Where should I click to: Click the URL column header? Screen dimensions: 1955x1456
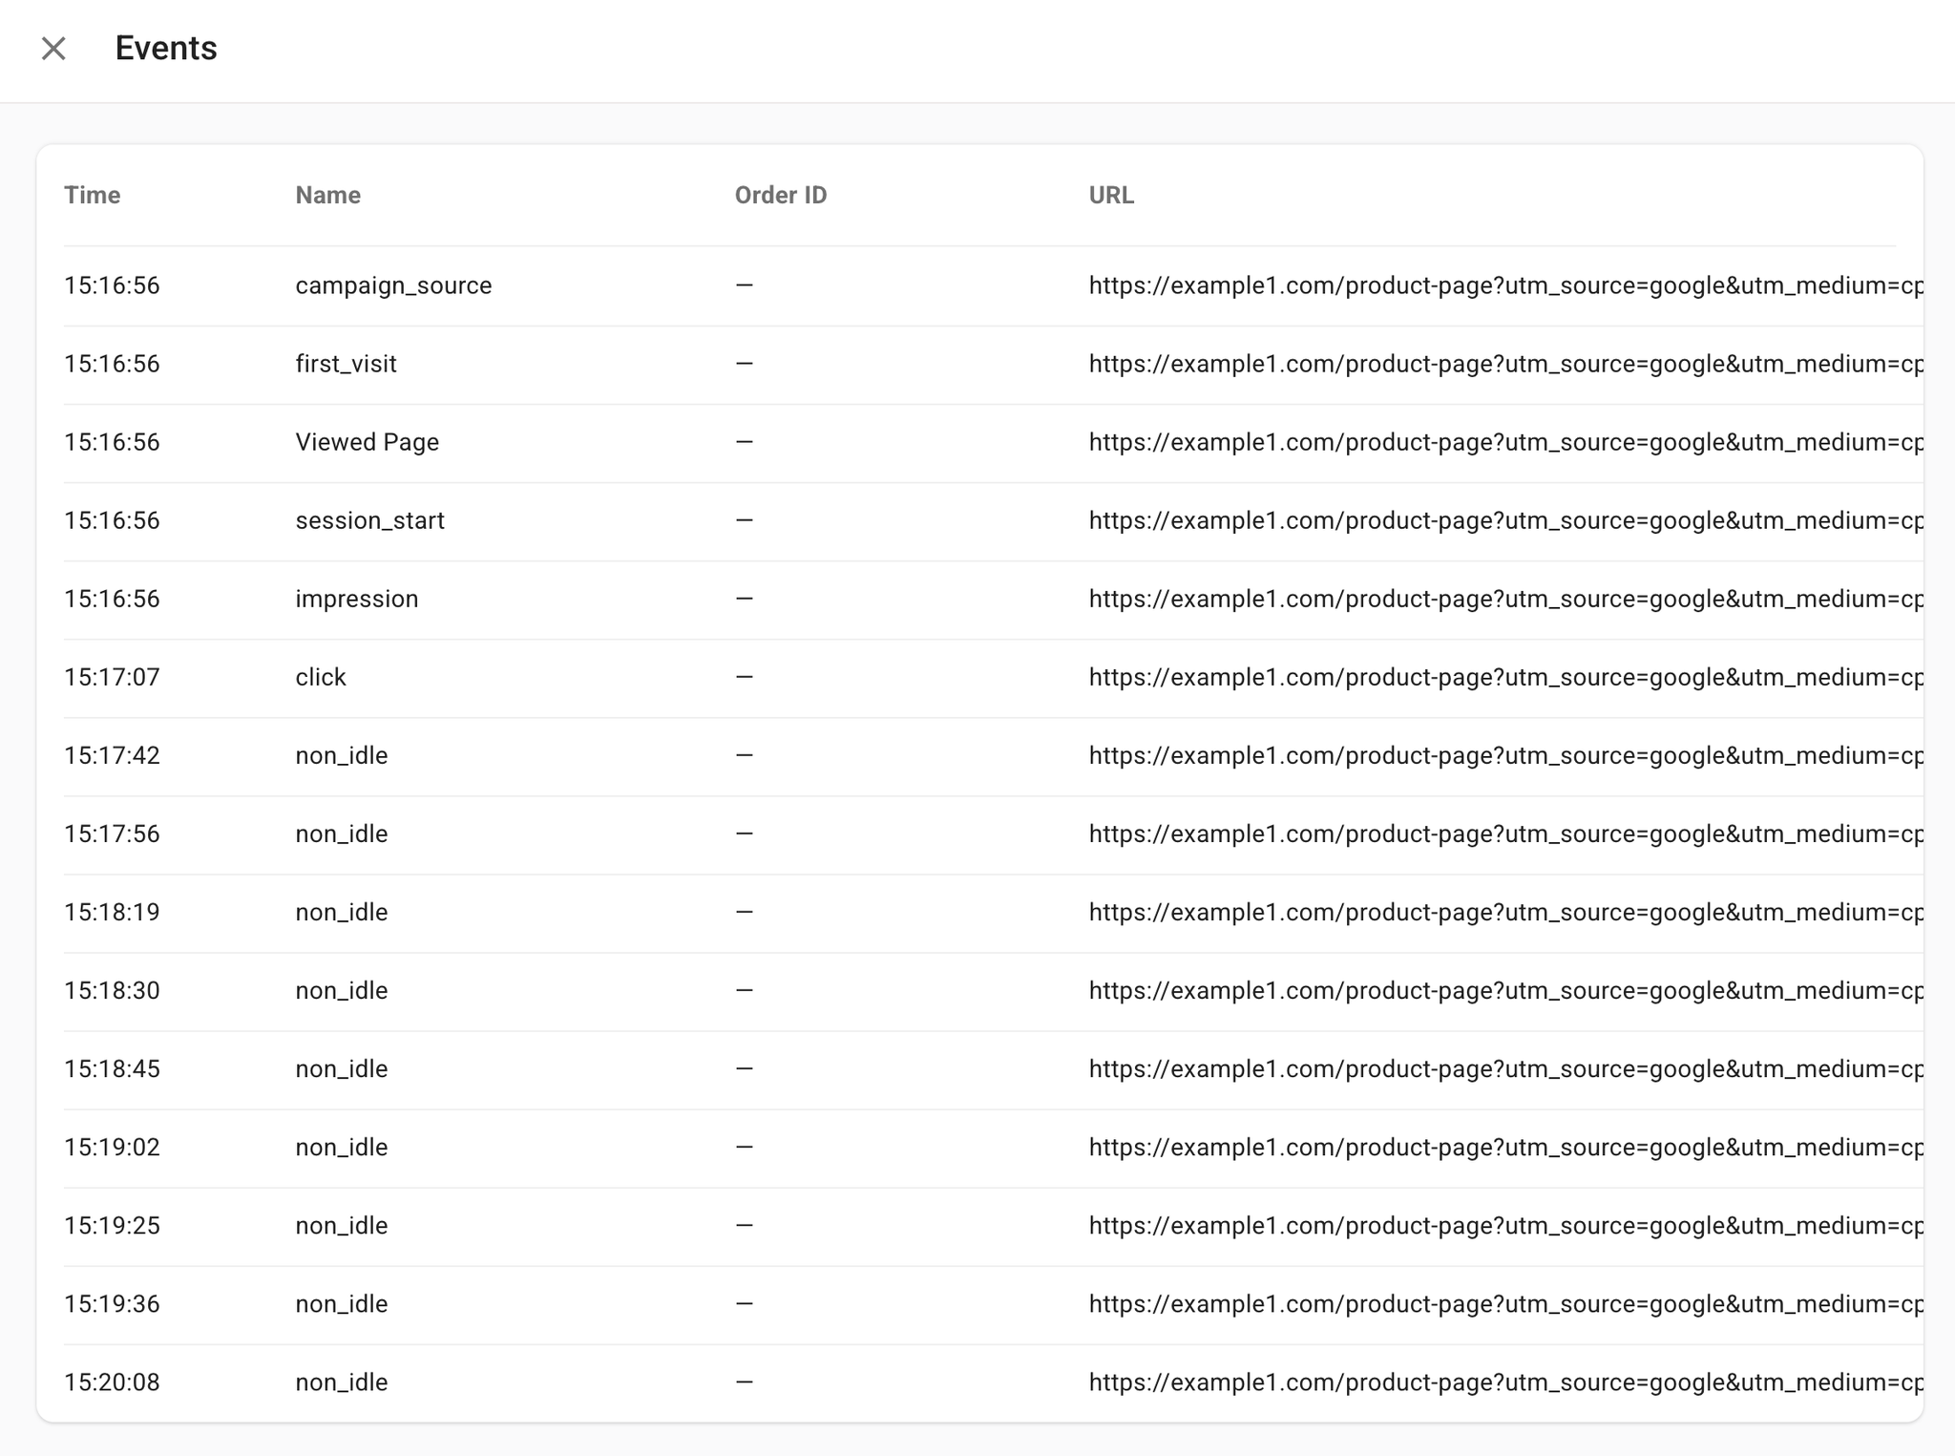1110,196
